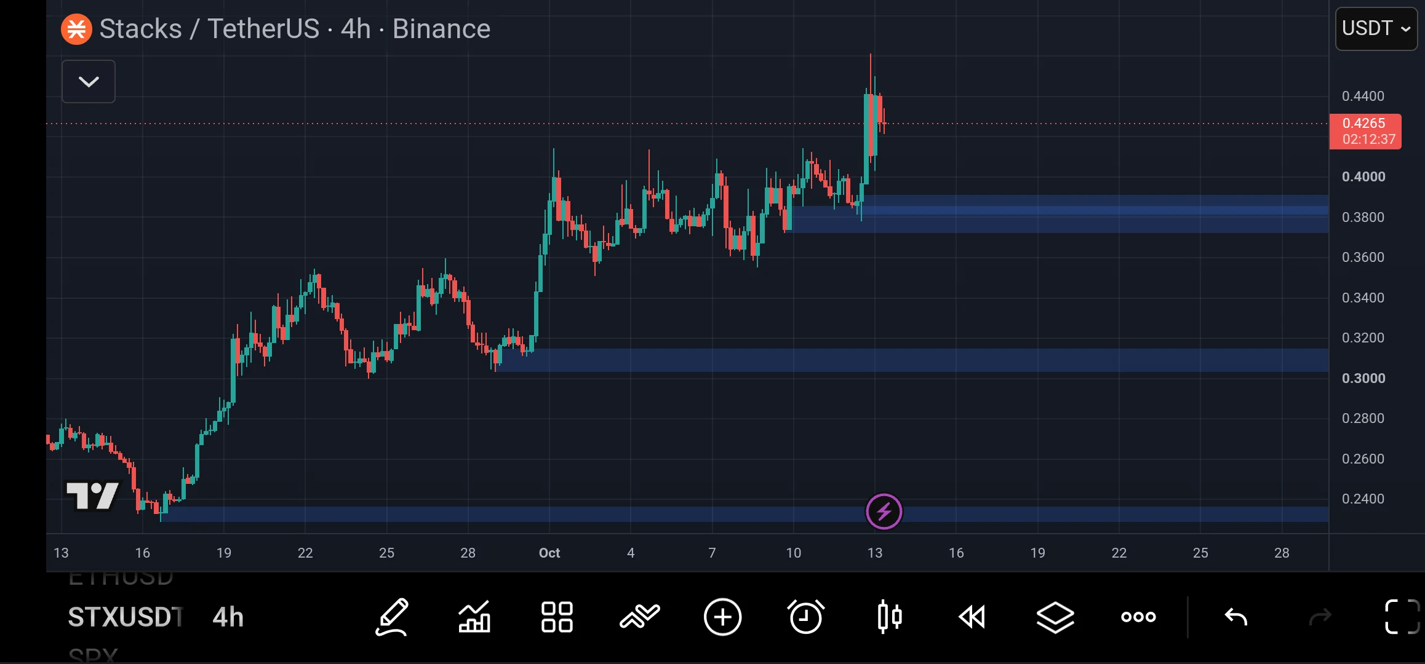Create an alert with the alarm clock icon
The image size is (1425, 664).
[x=805, y=617]
